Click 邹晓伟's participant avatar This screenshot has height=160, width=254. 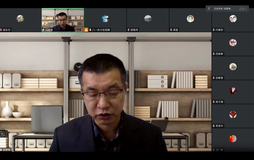[x=148, y=18]
